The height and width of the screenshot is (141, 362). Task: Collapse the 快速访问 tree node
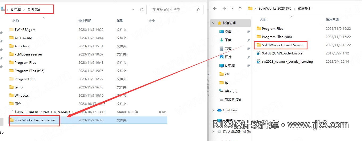pyautogui.click(x=213, y=23)
